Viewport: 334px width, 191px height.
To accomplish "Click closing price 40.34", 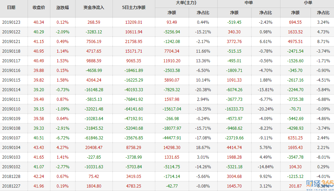I will pyautogui.click(x=39, y=22).
